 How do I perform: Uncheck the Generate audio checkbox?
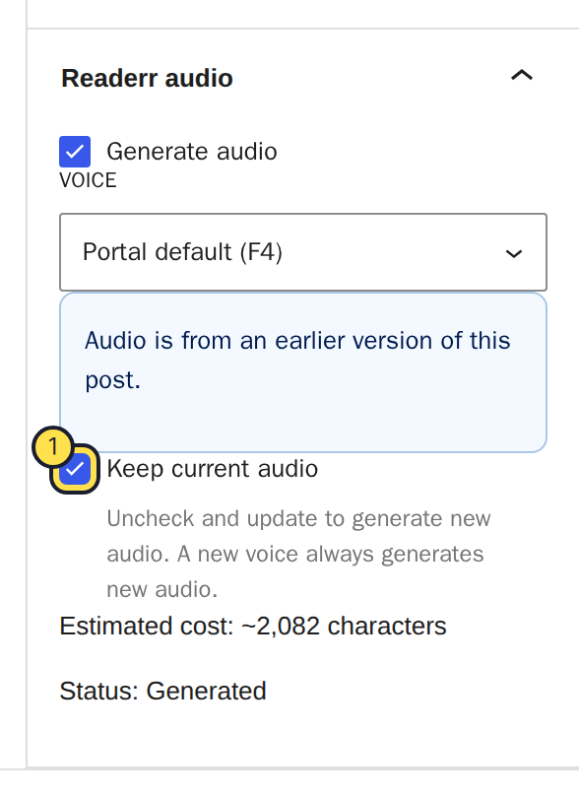click(75, 152)
